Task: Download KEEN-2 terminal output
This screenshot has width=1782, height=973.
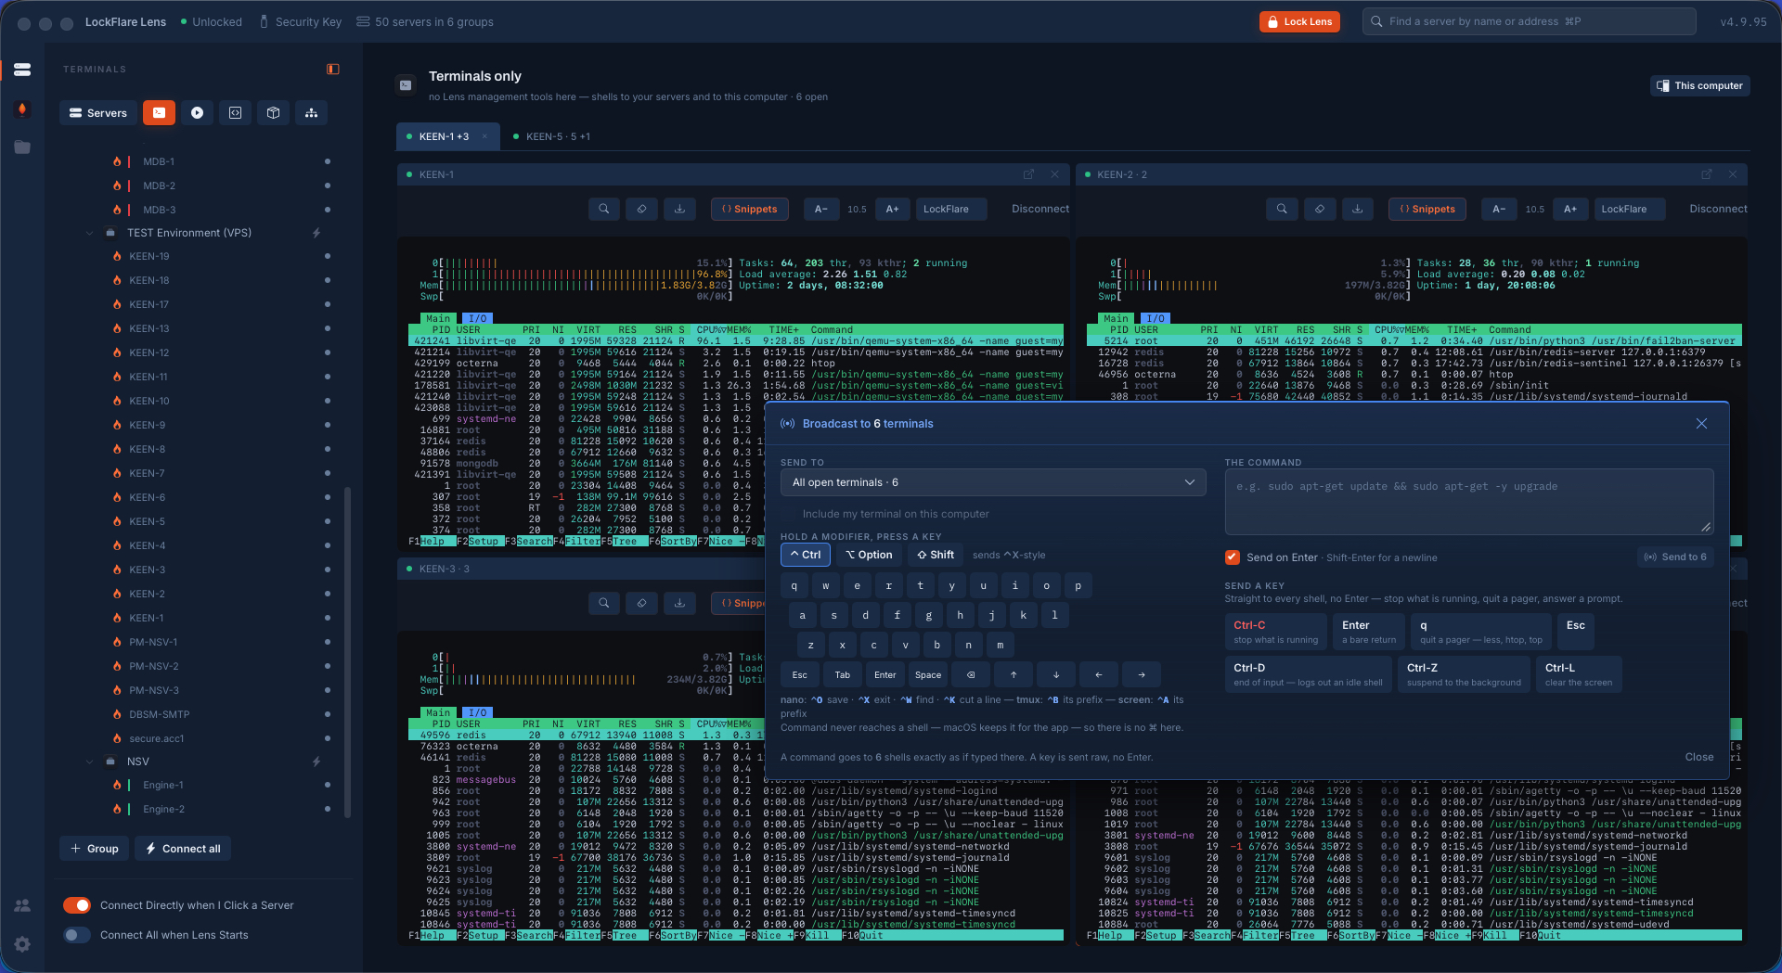Action: (x=1358, y=209)
